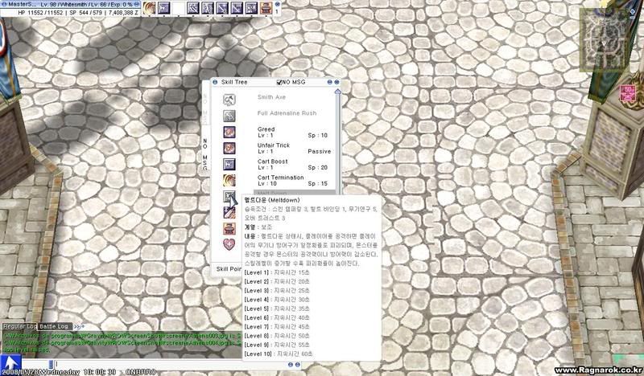Viewport: 644px width, 376px height.
Task: Click the HP 11552 / 11552 readout
Action: 40,13
